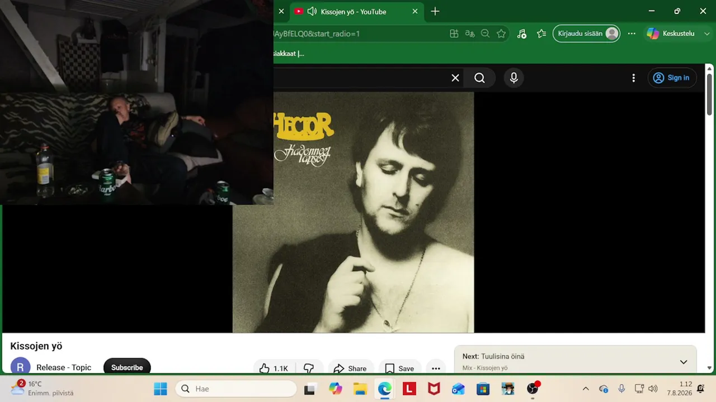Switch to OBS Studio taskbar icon

533,389
